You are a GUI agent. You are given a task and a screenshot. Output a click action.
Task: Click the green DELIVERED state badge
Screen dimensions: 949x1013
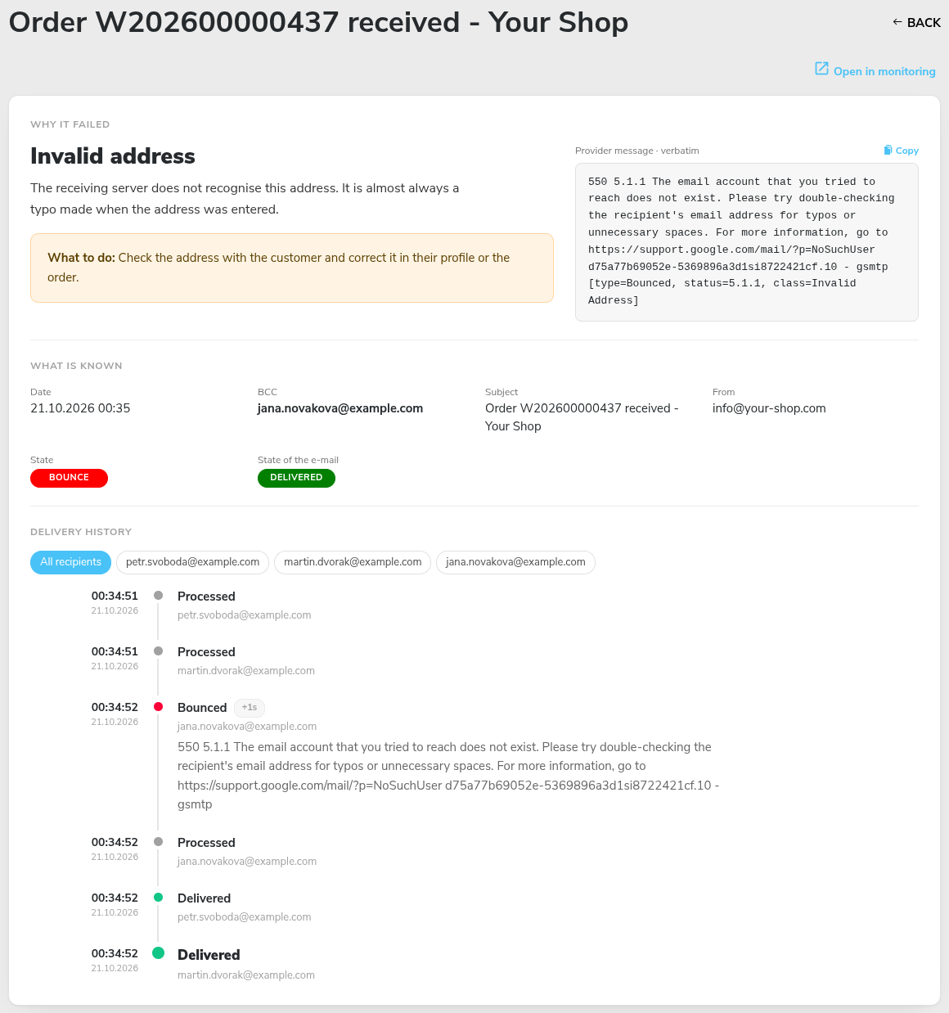click(x=296, y=478)
